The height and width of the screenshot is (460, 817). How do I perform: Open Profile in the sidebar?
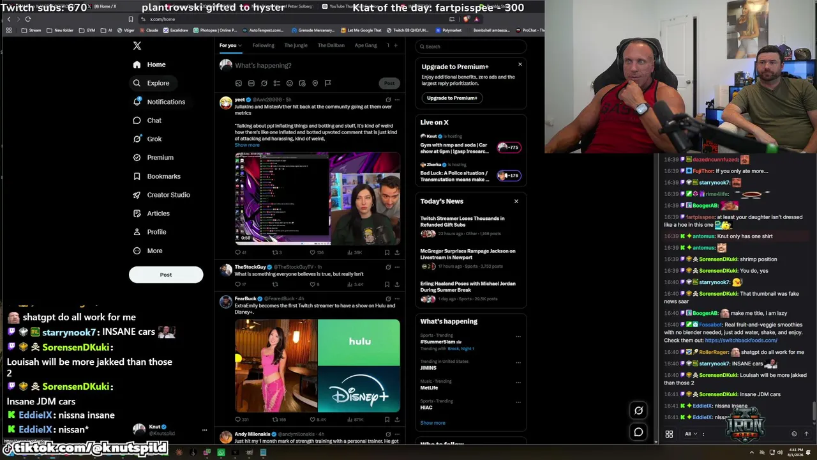coord(149,232)
